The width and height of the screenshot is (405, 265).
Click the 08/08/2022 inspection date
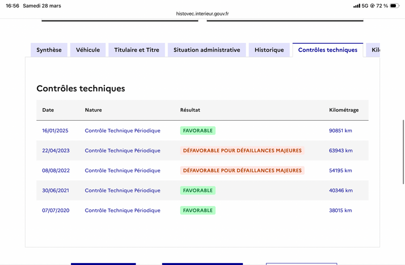pyautogui.click(x=55, y=171)
